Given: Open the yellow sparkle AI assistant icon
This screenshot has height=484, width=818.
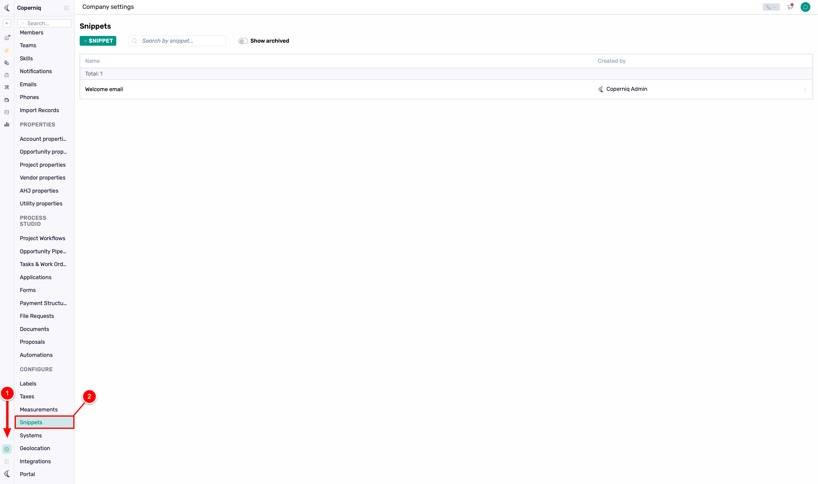Looking at the screenshot, I should [x=7, y=51].
